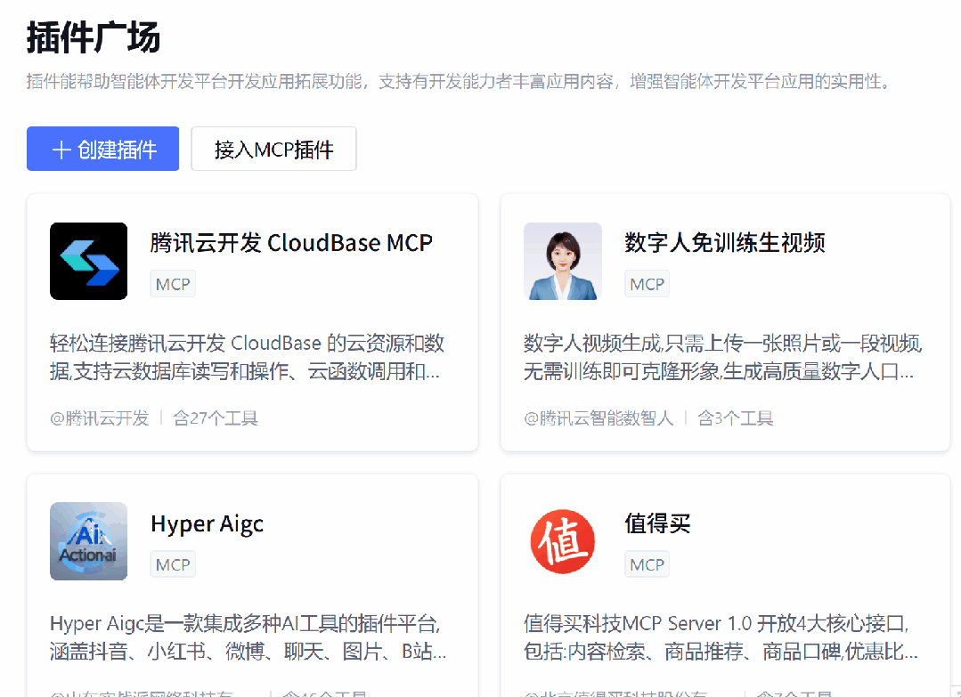Image resolution: width=961 pixels, height=697 pixels.
Task: Click MCP tag under Hyper Aigc
Action: (173, 564)
